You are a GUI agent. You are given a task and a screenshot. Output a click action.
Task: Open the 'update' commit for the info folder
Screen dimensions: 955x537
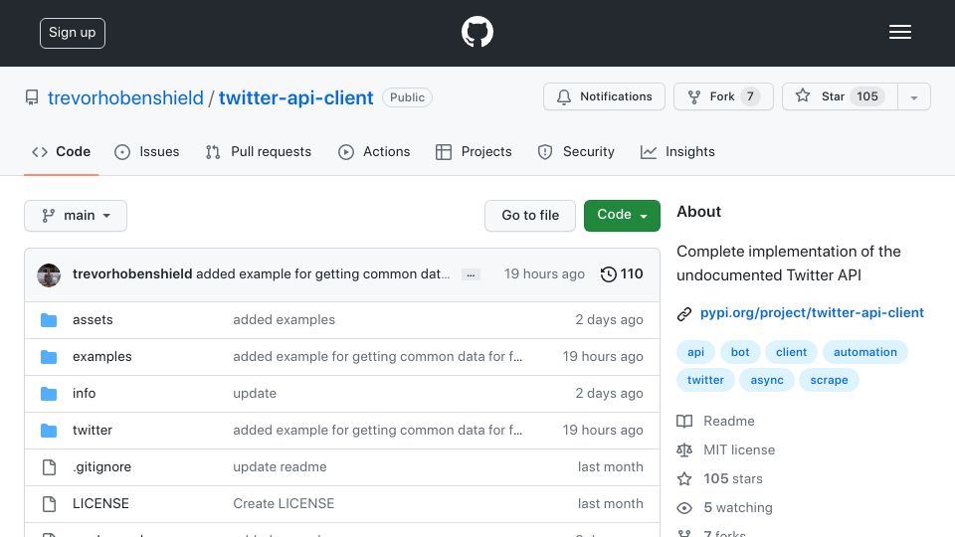click(x=255, y=394)
